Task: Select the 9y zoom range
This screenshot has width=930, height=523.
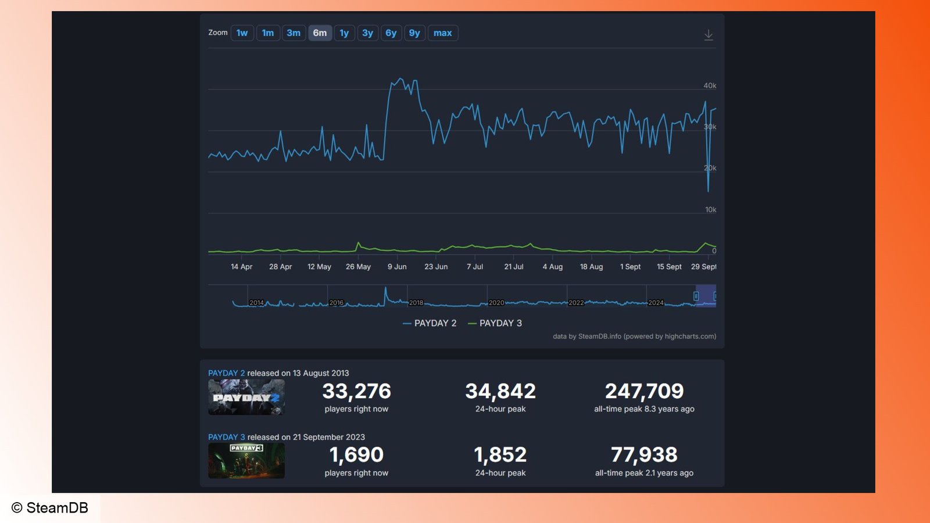Action: [x=414, y=33]
